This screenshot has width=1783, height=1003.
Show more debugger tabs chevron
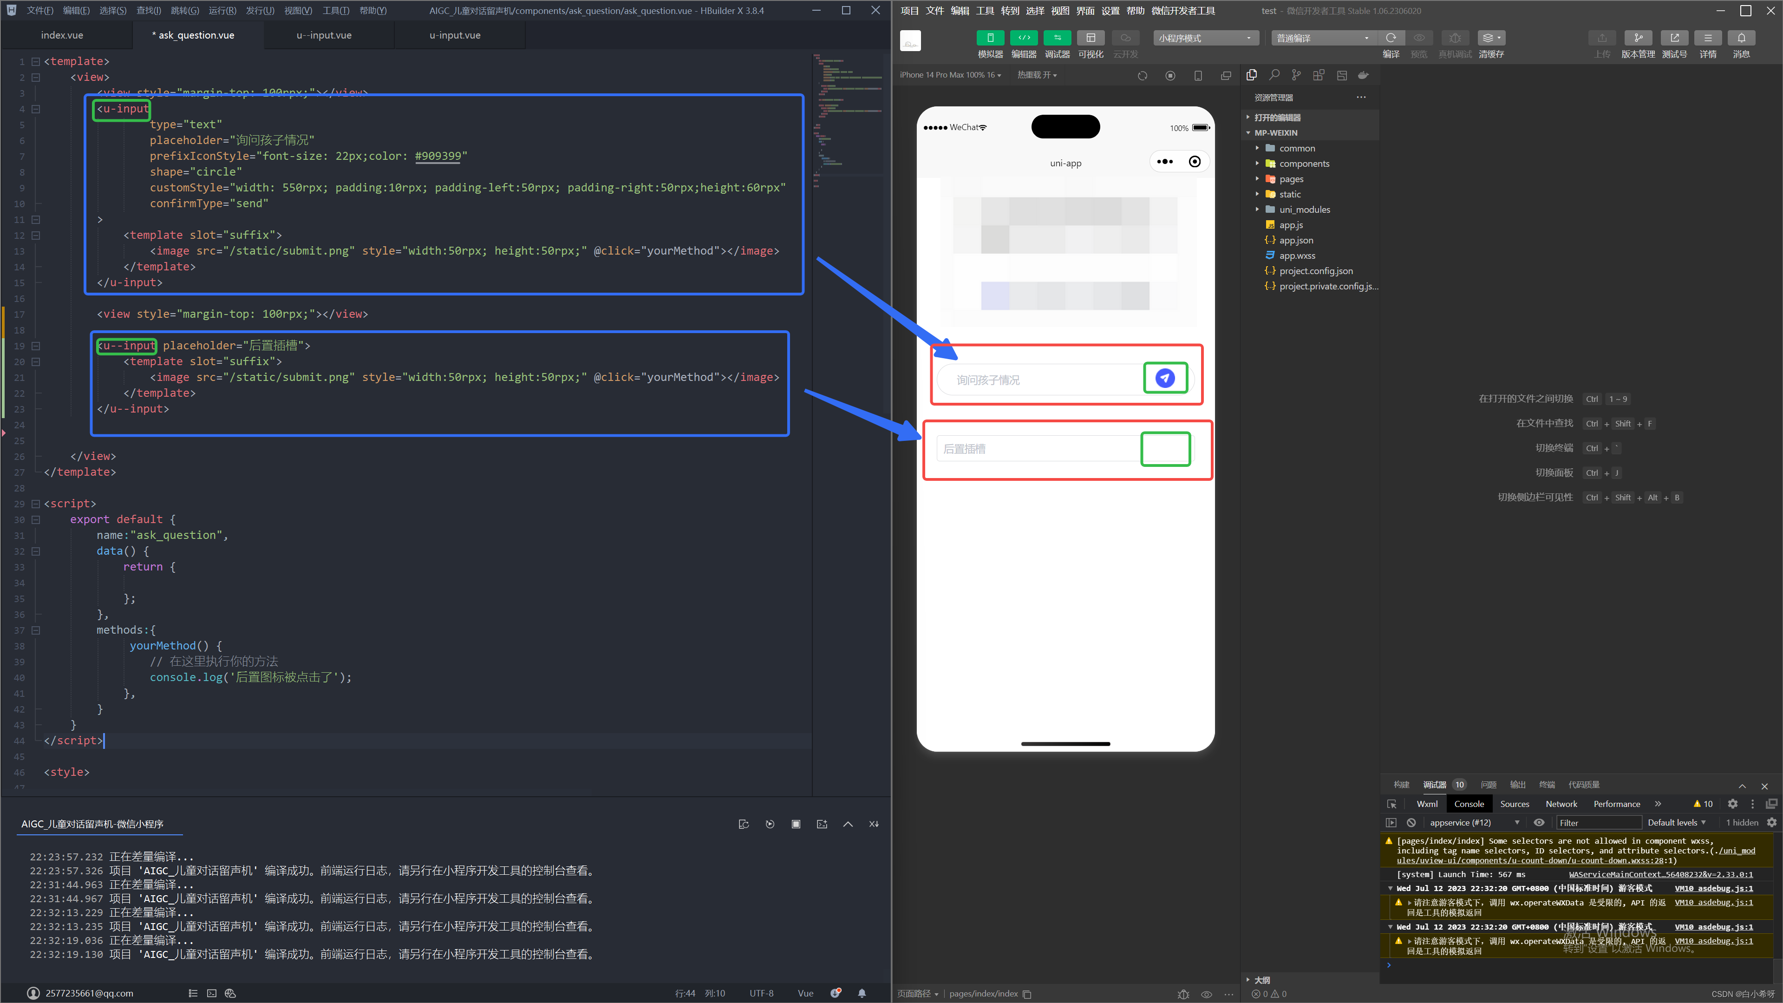pyautogui.click(x=1658, y=804)
